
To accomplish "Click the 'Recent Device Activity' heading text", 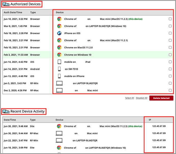I will pos(28,111).
